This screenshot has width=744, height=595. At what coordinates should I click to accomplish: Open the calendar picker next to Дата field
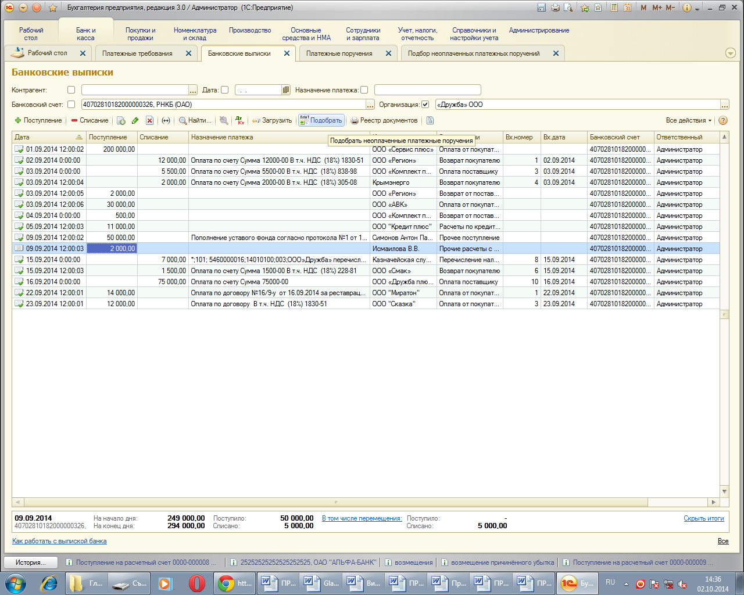[x=286, y=90]
